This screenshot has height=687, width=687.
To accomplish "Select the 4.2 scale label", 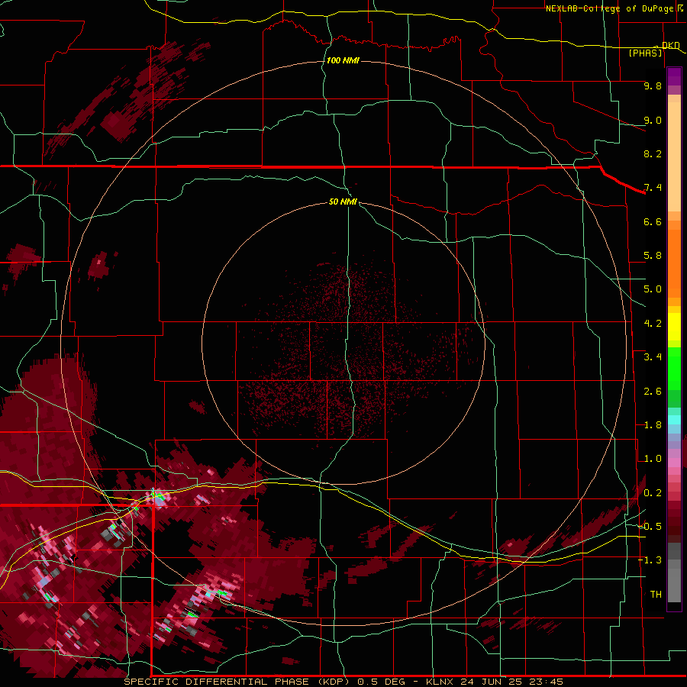I will [x=653, y=324].
